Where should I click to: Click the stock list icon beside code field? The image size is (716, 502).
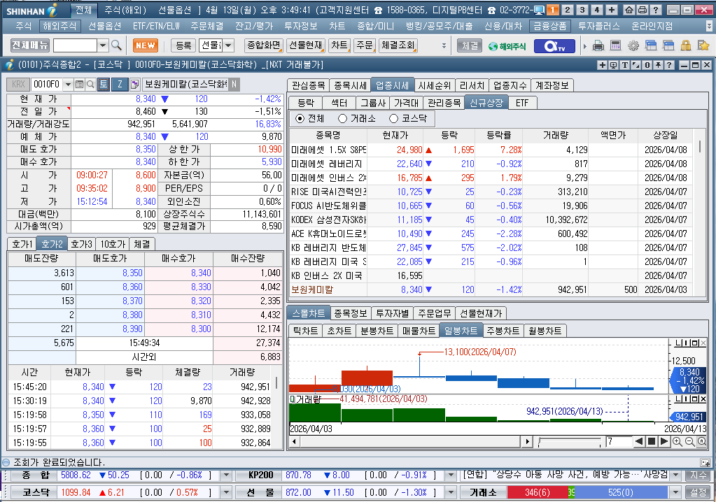click(x=80, y=85)
